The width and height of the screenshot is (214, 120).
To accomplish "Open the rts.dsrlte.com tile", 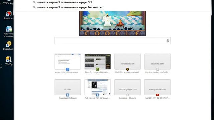I will tap(157, 61).
